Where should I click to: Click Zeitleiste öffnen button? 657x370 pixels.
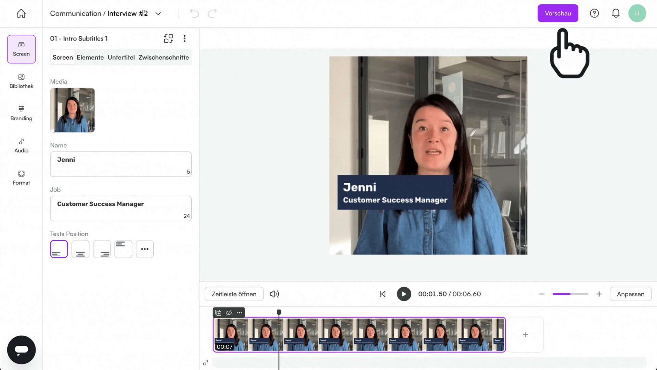pos(234,294)
